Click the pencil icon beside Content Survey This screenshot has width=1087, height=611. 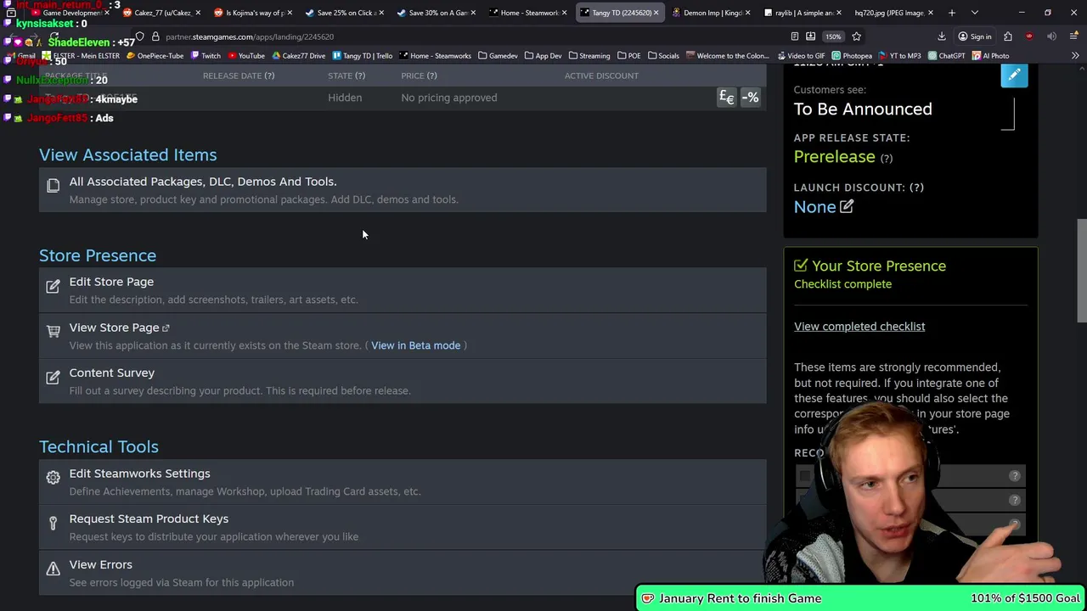[x=53, y=377]
